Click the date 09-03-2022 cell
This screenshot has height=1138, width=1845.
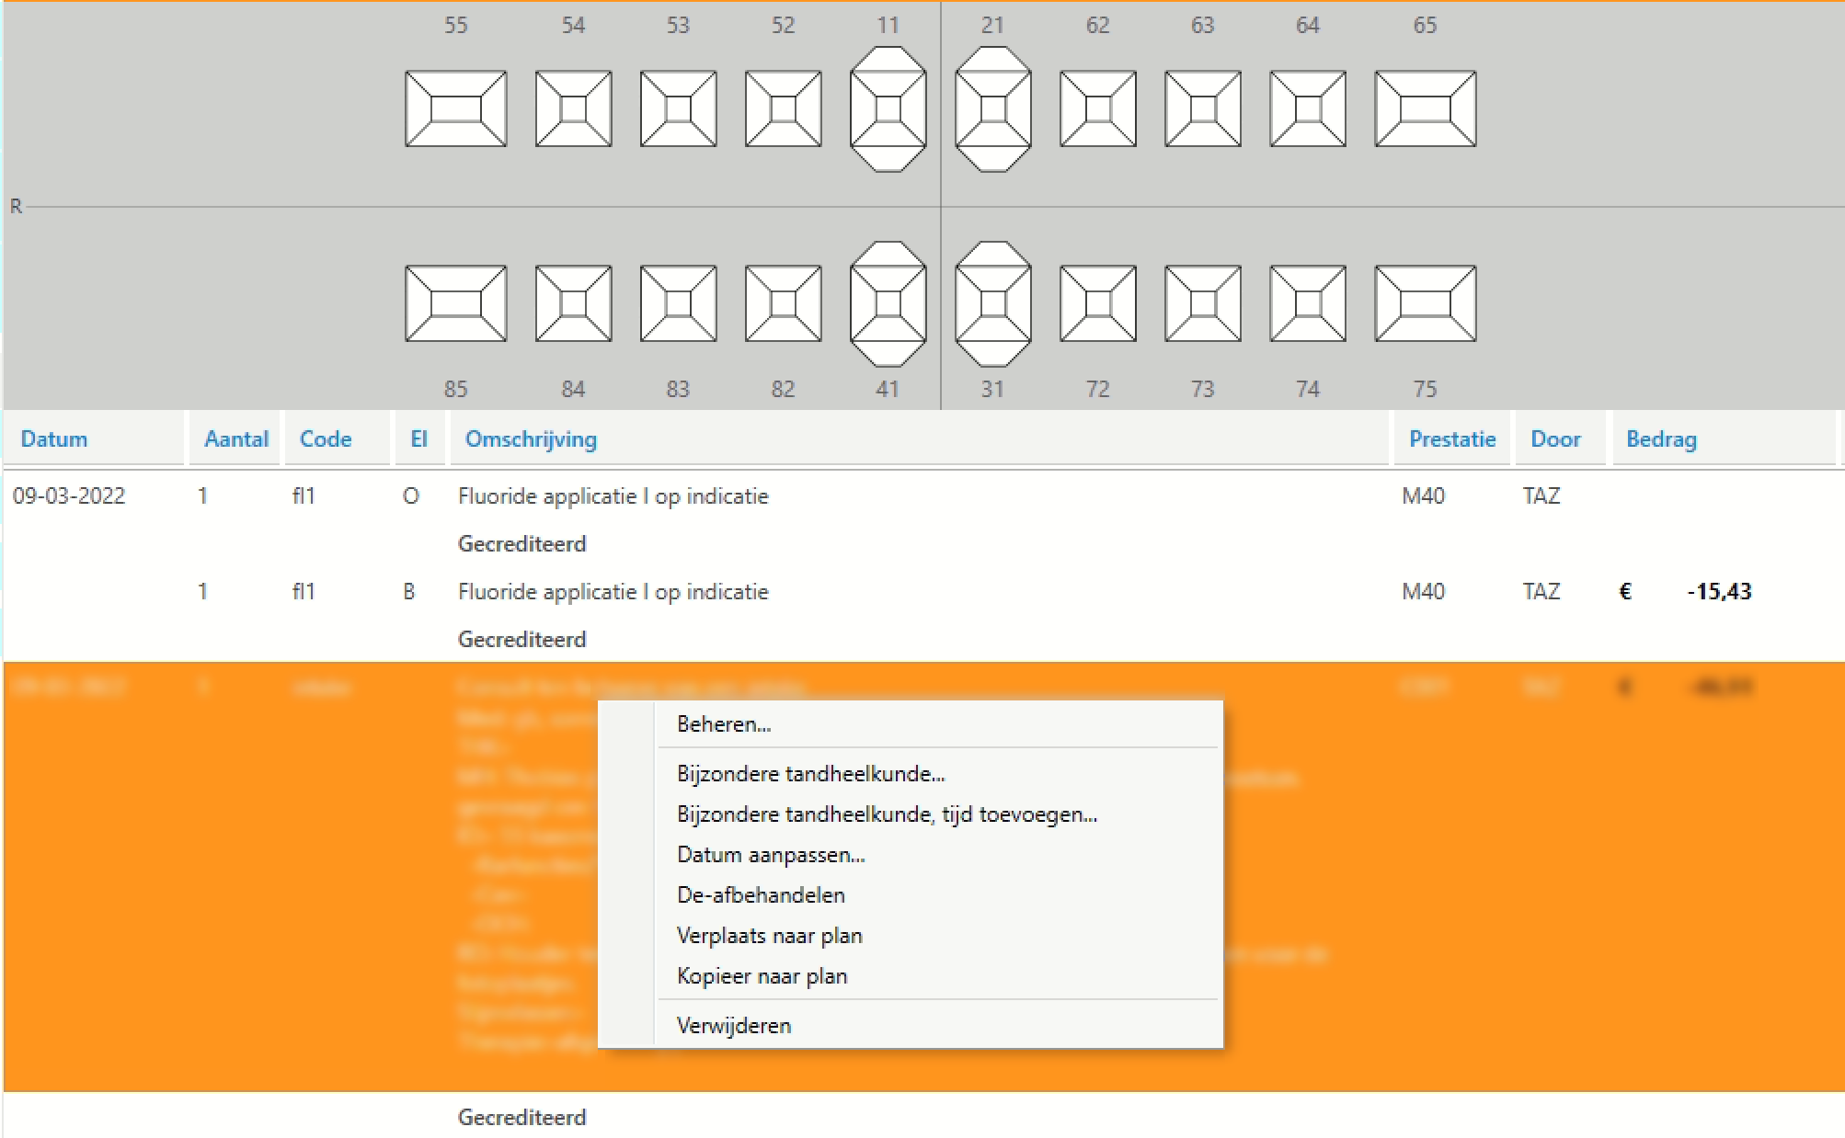pyautogui.click(x=69, y=496)
